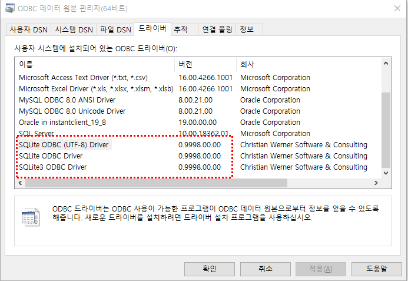Open help with the 도움말 button

coord(377,269)
